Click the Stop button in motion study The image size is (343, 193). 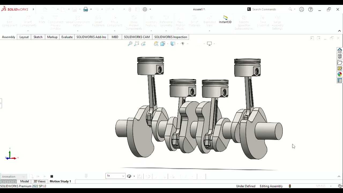(x=52, y=176)
